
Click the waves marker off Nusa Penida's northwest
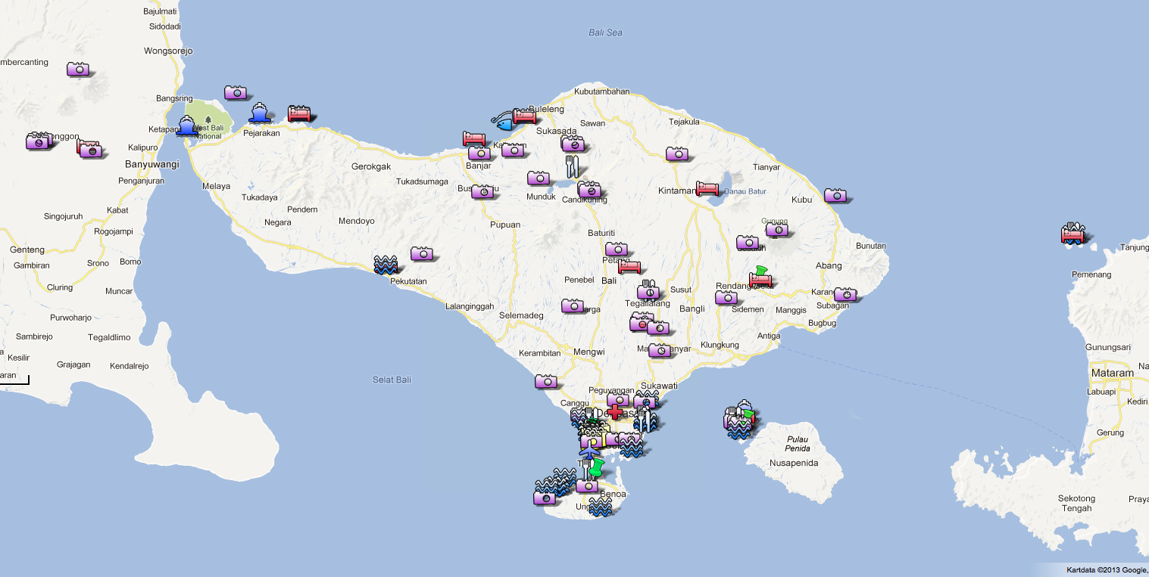[738, 431]
